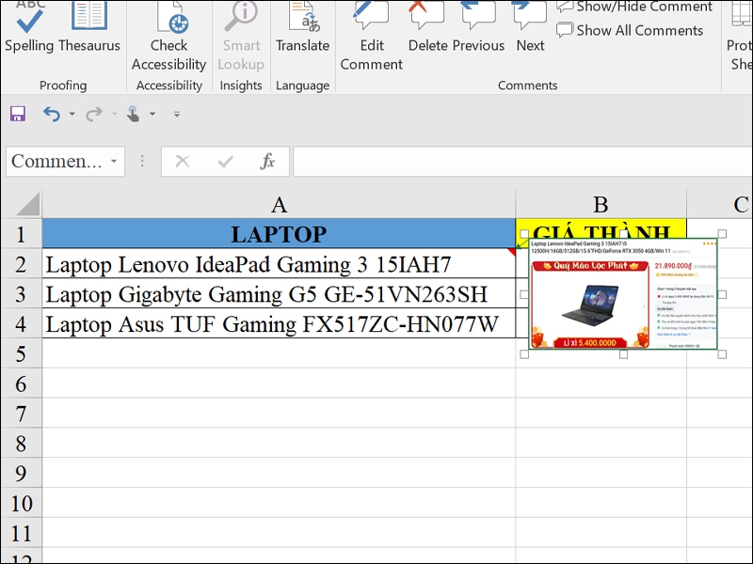Save the workbook from quick access toolbar
Viewport: 753px width, 564px height.
coord(18,114)
